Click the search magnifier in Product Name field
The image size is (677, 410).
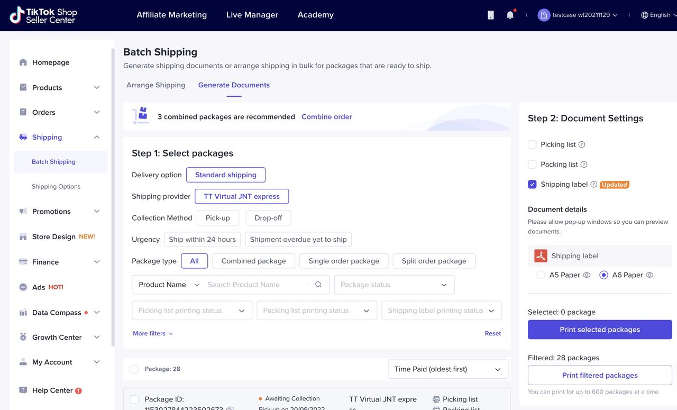pyautogui.click(x=318, y=285)
